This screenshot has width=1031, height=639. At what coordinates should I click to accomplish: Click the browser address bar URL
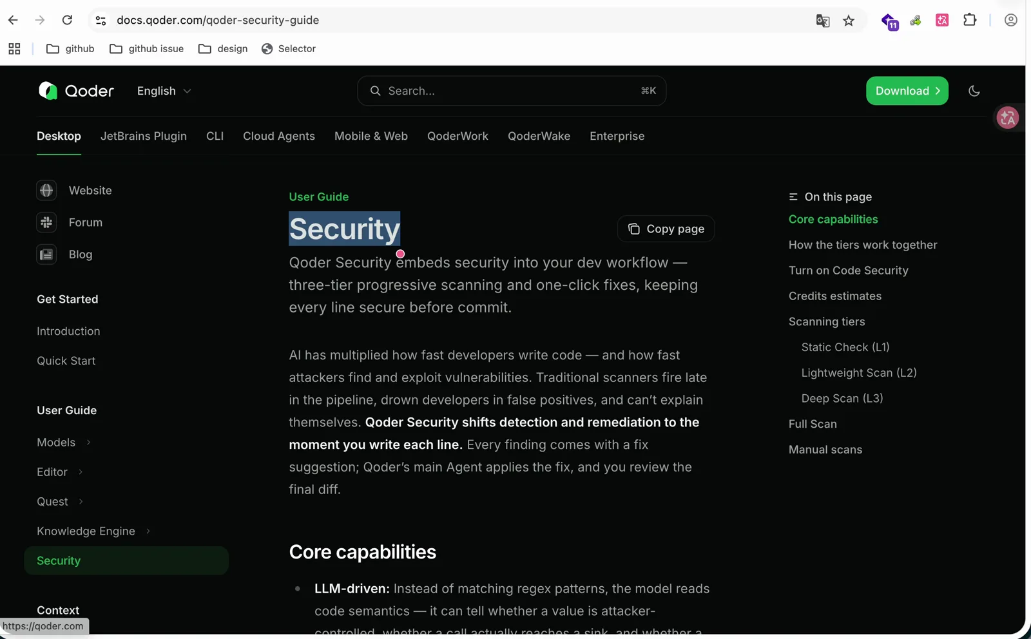pyautogui.click(x=218, y=20)
